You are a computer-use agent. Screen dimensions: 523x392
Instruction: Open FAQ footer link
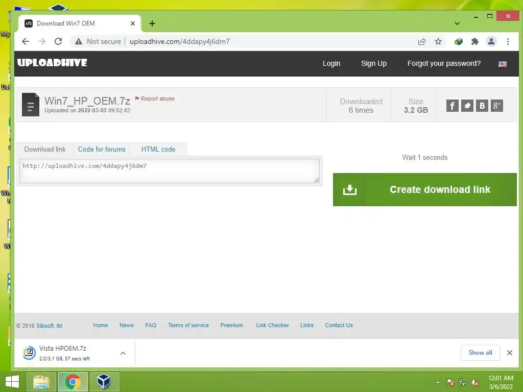tap(151, 325)
